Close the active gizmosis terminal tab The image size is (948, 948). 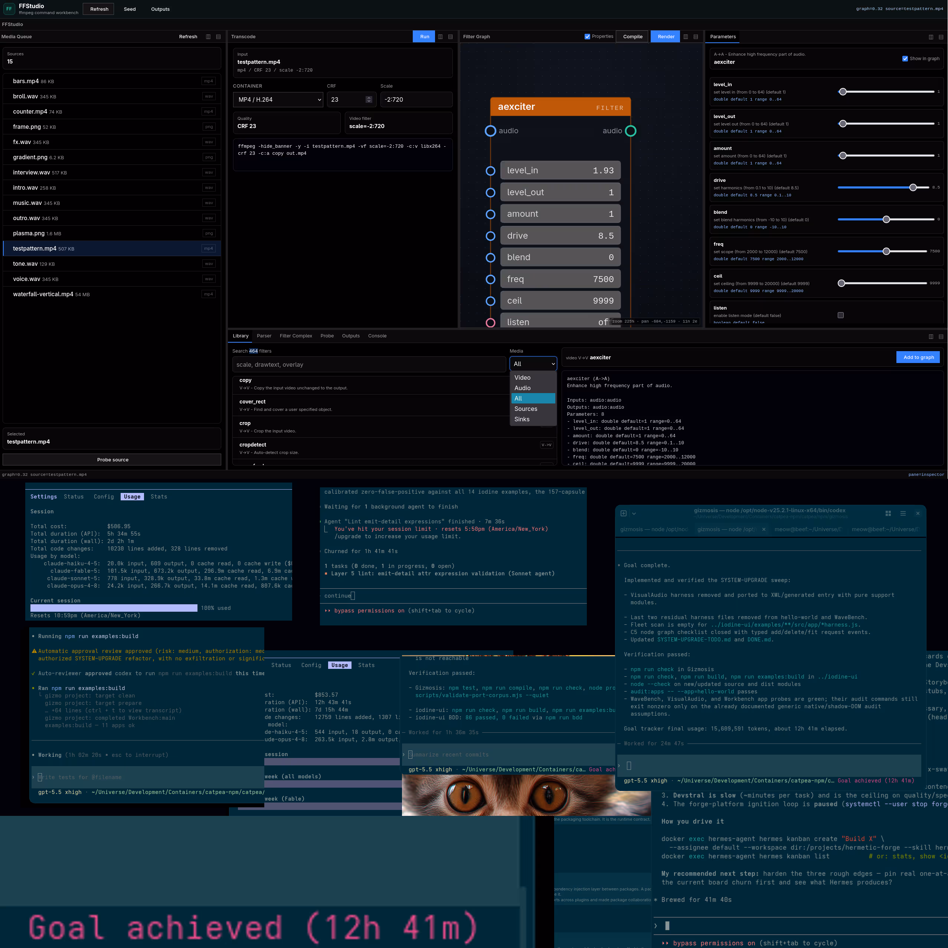764,529
